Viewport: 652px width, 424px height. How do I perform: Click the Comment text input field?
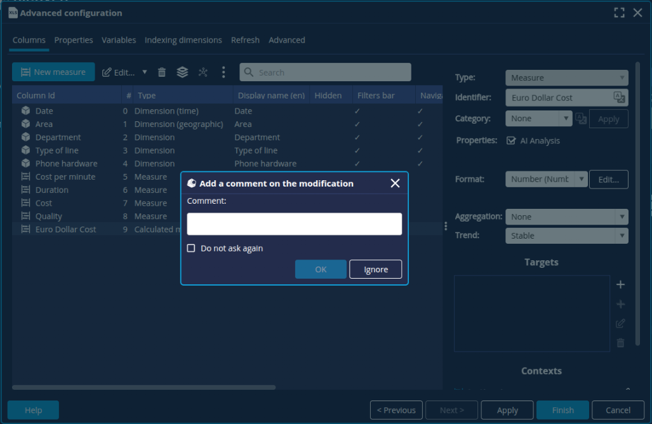(294, 224)
